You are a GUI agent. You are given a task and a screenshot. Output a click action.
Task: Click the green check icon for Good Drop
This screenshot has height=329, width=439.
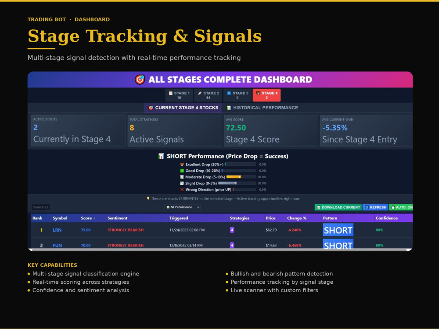click(182, 171)
